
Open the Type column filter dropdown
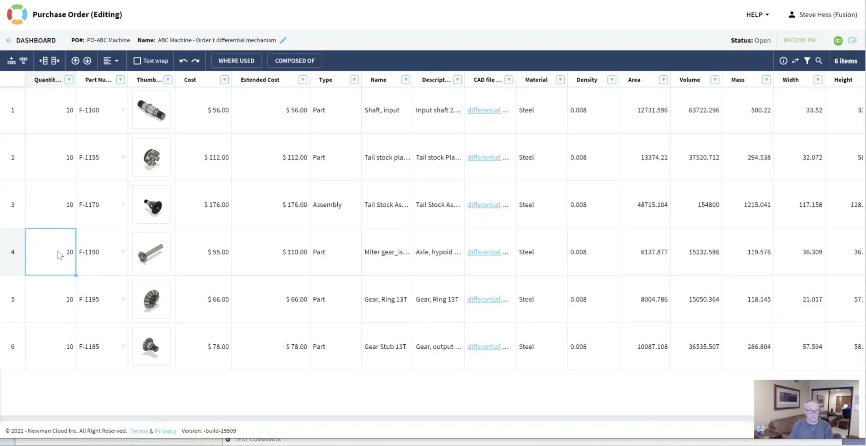tap(354, 80)
